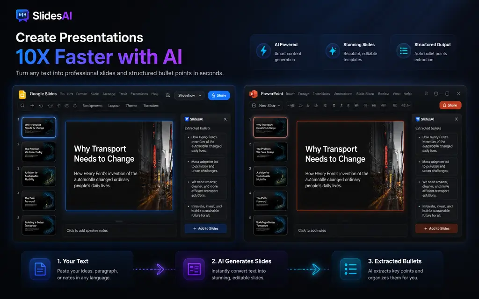The height and width of the screenshot is (299, 479).
Task: Open the View tab in PowerPoint
Action: pos(397,94)
